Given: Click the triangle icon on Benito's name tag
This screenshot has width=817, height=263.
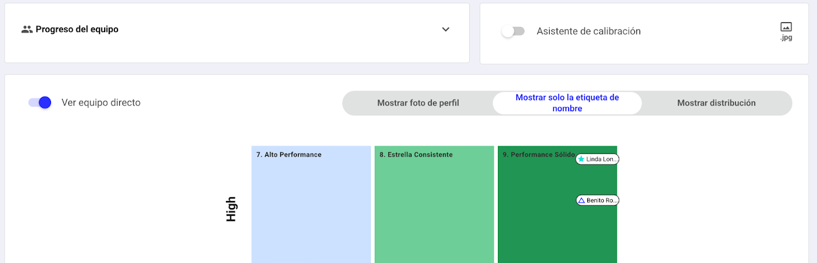Looking at the screenshot, I should pyautogui.click(x=581, y=200).
